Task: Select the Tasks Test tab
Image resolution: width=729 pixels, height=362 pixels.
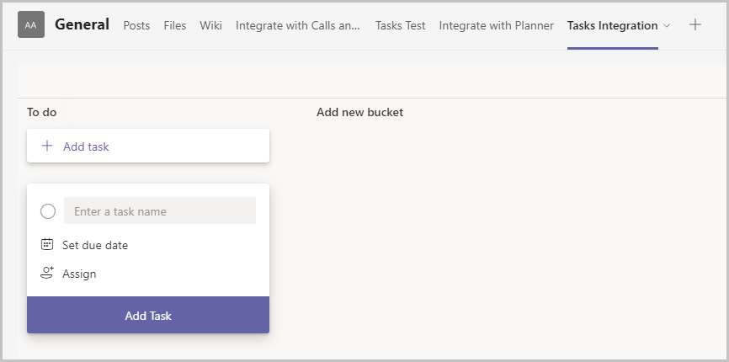Action: click(x=401, y=25)
